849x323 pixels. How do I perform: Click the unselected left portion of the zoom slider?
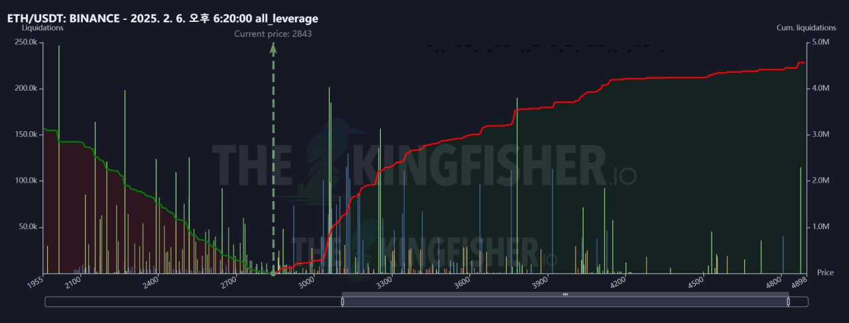point(194,302)
